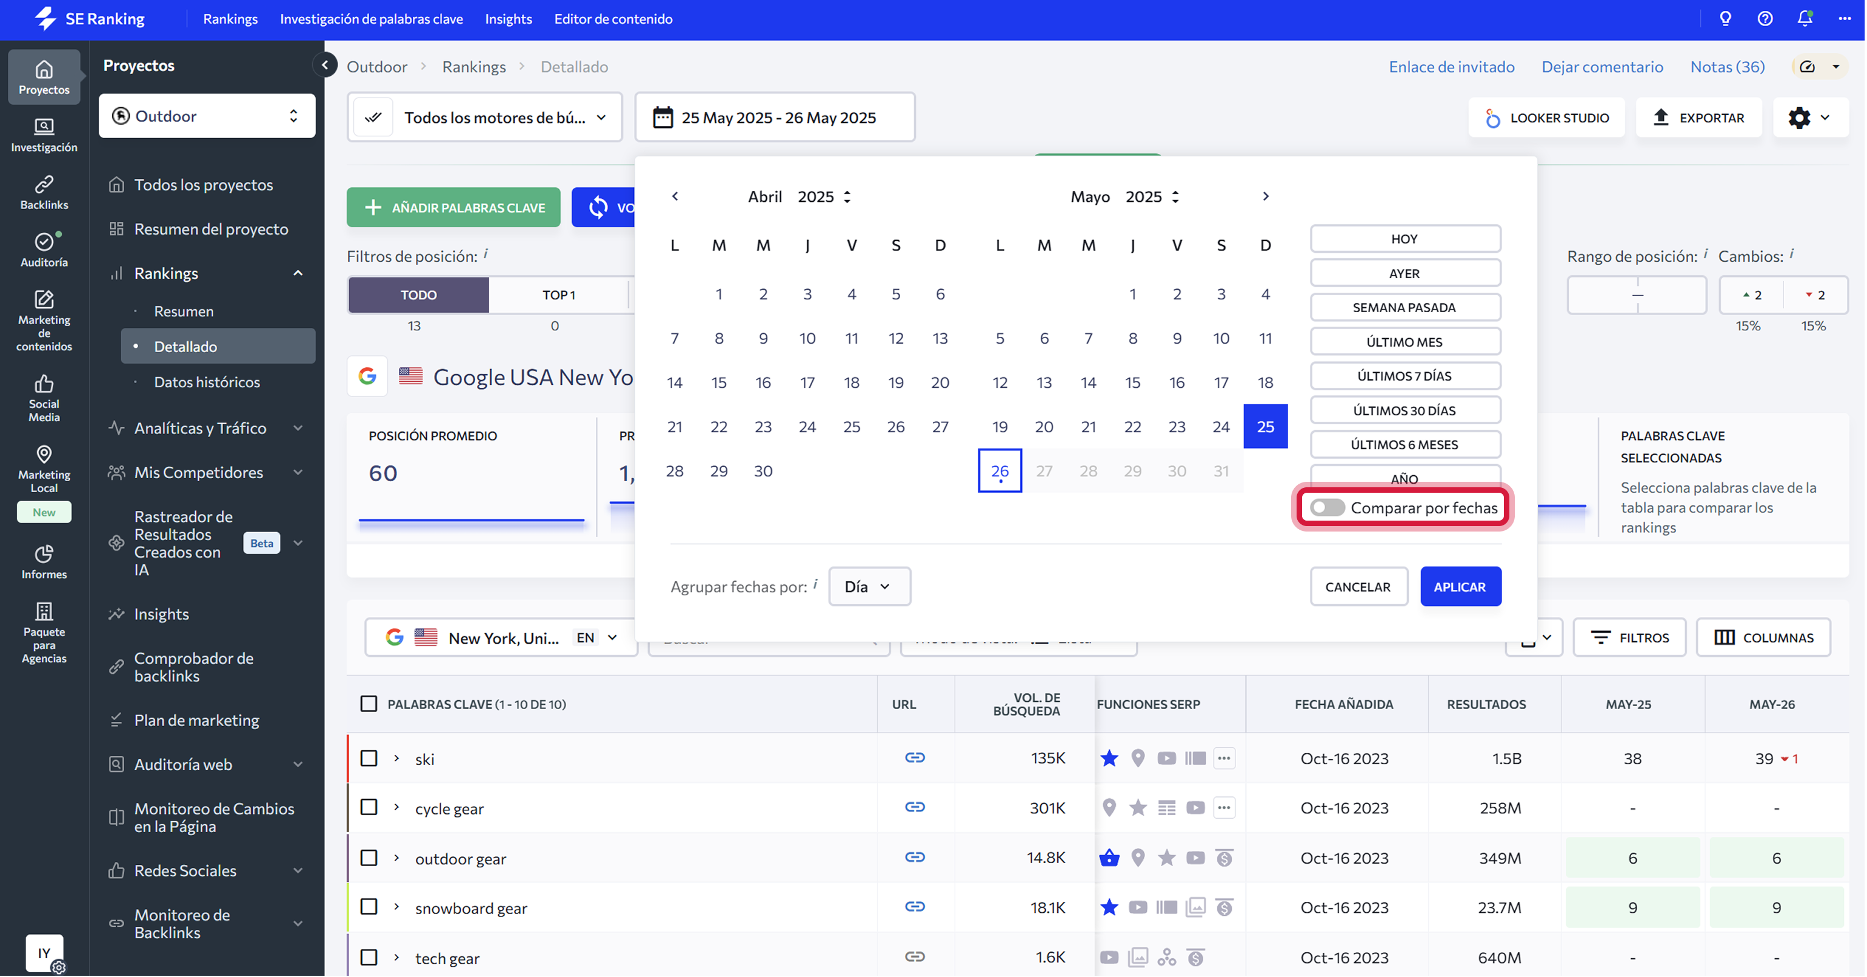Open the URL link icon for ski

(x=915, y=758)
